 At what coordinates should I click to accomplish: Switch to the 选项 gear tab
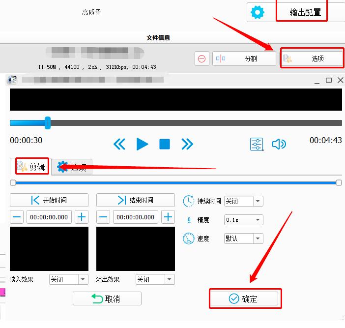(x=72, y=167)
